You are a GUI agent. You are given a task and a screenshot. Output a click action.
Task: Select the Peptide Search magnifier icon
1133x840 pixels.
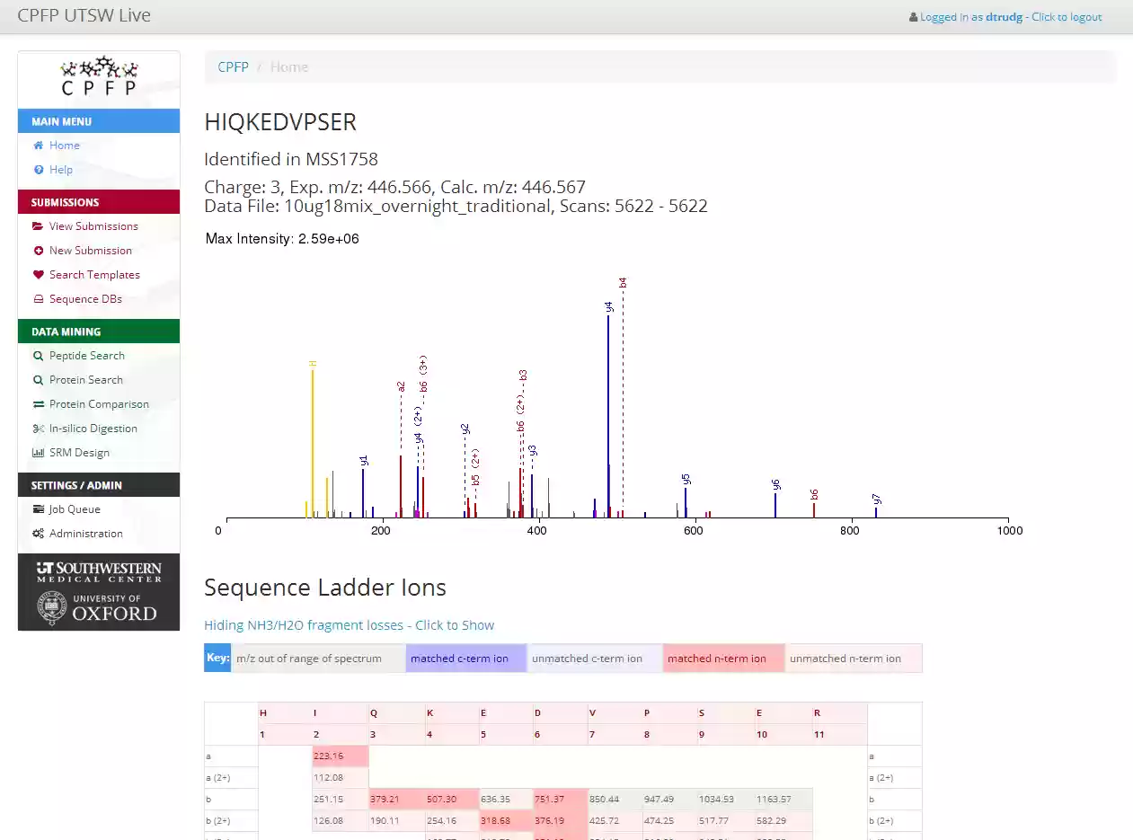[x=38, y=355]
